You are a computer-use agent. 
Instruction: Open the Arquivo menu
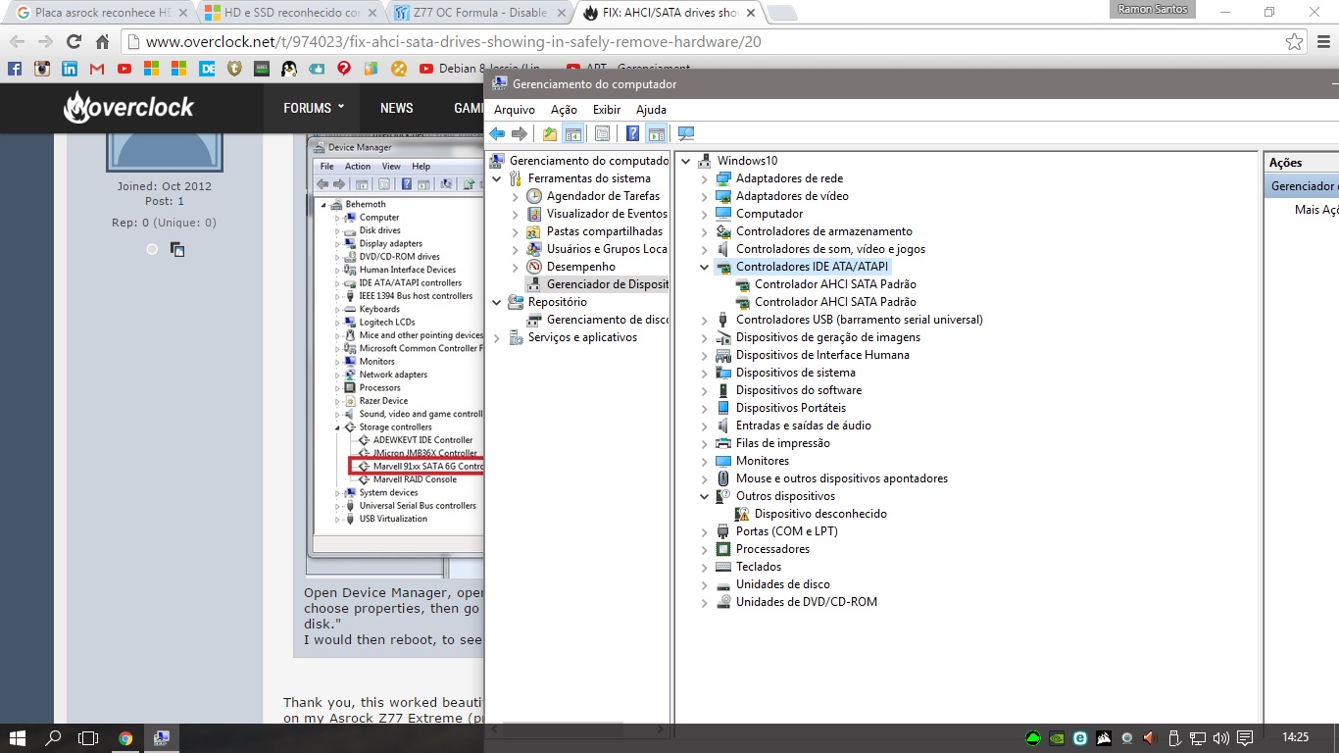[515, 110]
